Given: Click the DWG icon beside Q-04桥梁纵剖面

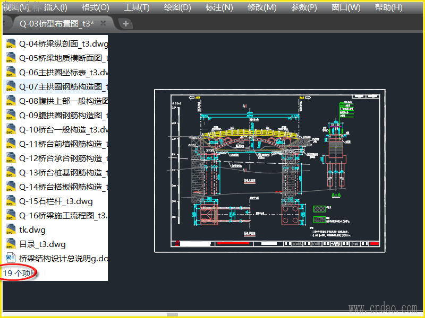Looking at the screenshot, I should click(x=10, y=43).
